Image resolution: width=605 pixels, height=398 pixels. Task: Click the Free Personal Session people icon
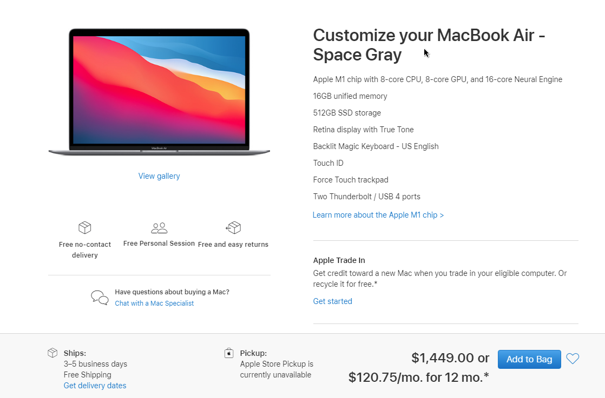pos(159,228)
